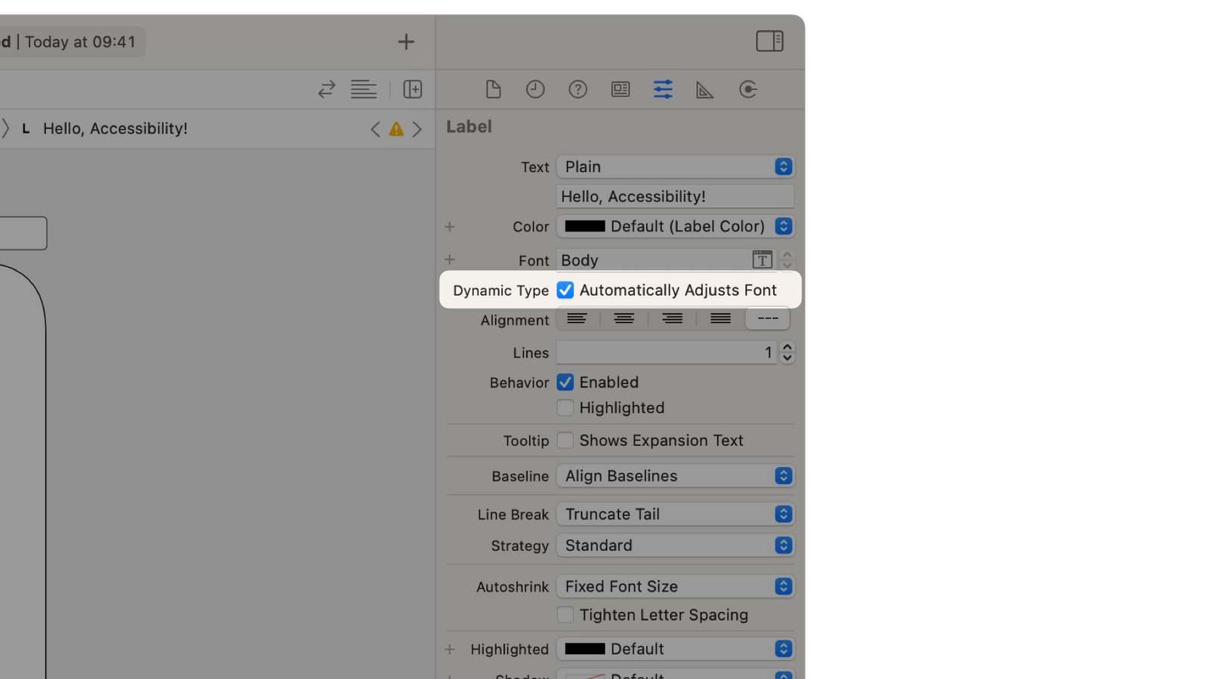This screenshot has width=1208, height=679.
Task: Open the Line Break dropdown showing Truncate Tail
Action: point(675,514)
